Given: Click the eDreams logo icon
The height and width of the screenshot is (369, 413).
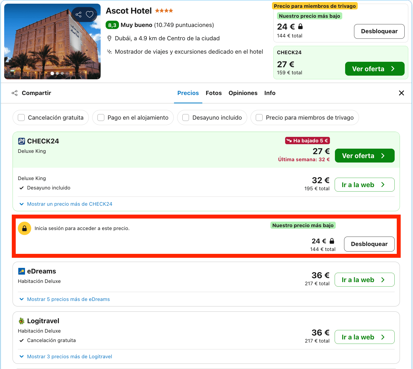Looking at the screenshot, I should (x=21, y=271).
